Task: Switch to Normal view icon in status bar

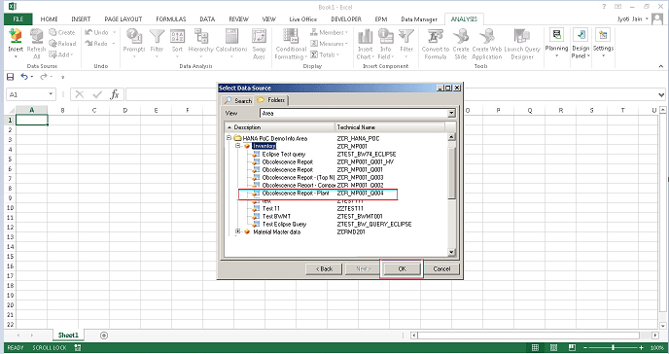Action: (535, 347)
